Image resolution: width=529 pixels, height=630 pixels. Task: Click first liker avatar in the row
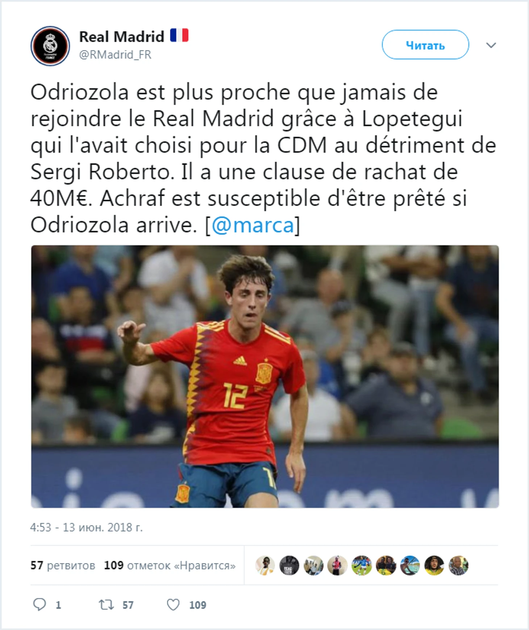(x=265, y=565)
